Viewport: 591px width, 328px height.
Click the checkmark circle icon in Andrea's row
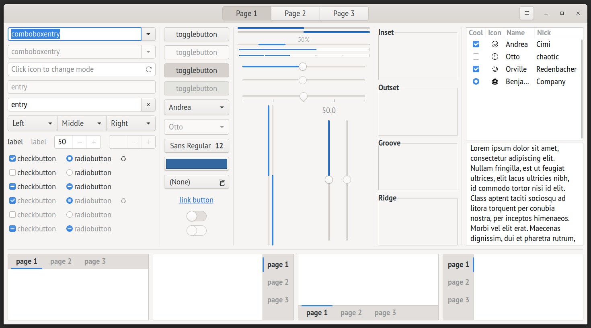click(x=495, y=45)
